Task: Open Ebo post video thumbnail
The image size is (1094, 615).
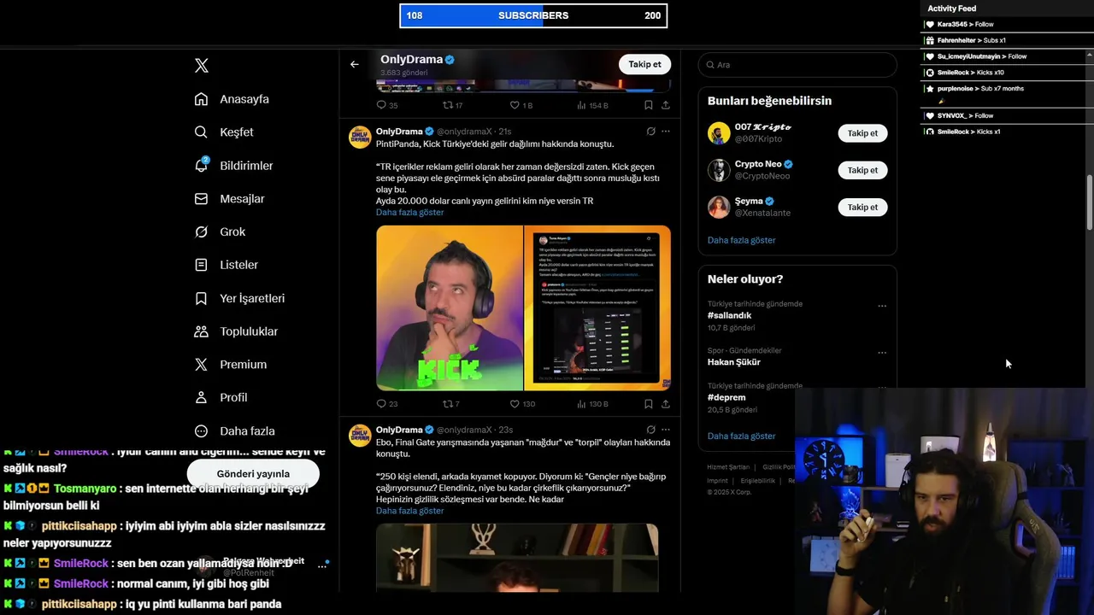Action: pos(517,558)
